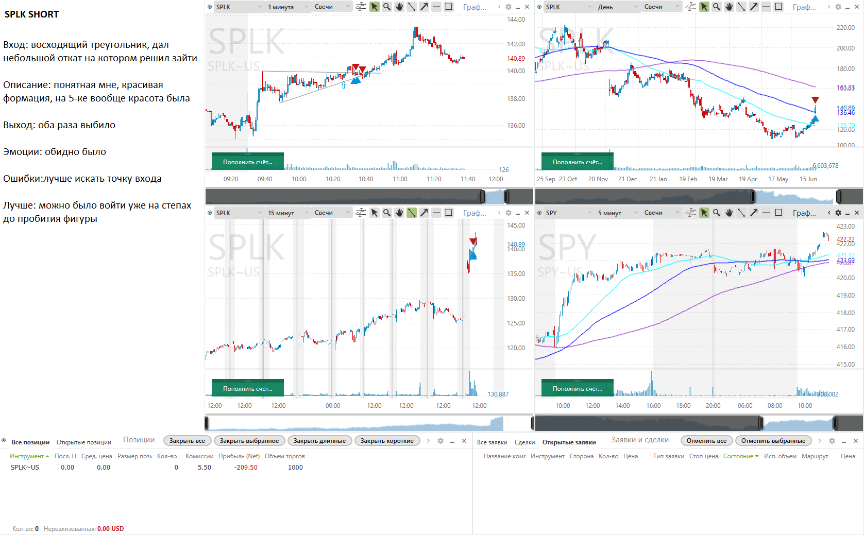Open Свечи chart type dropdown on 15 минут chart

pos(332,213)
